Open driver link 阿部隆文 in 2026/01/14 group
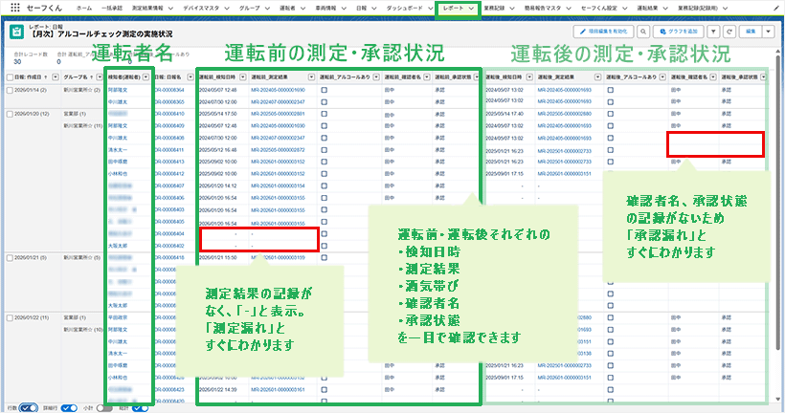 pyautogui.click(x=118, y=90)
